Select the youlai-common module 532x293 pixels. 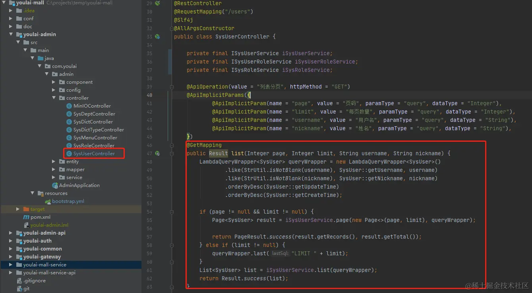43,249
